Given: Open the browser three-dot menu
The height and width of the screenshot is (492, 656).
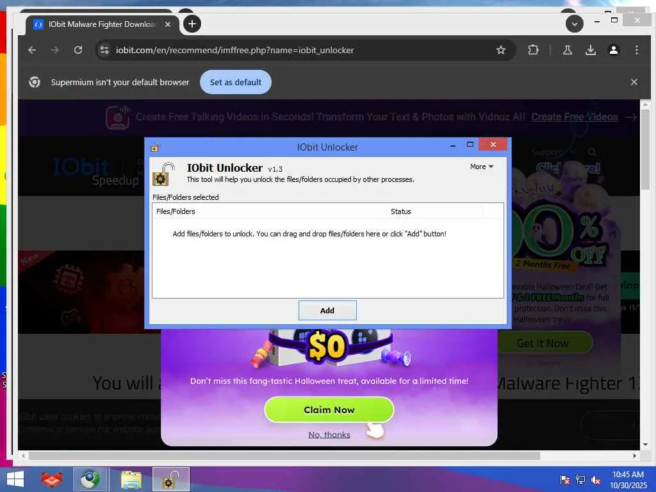Looking at the screenshot, I should tap(636, 50).
